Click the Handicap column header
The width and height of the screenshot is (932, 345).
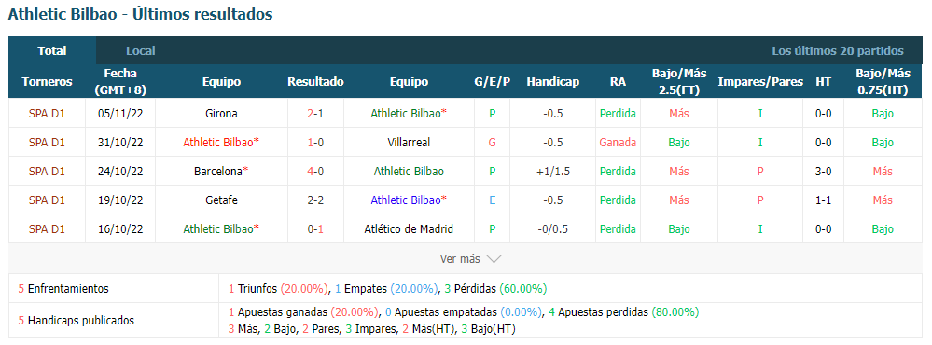[x=553, y=82]
